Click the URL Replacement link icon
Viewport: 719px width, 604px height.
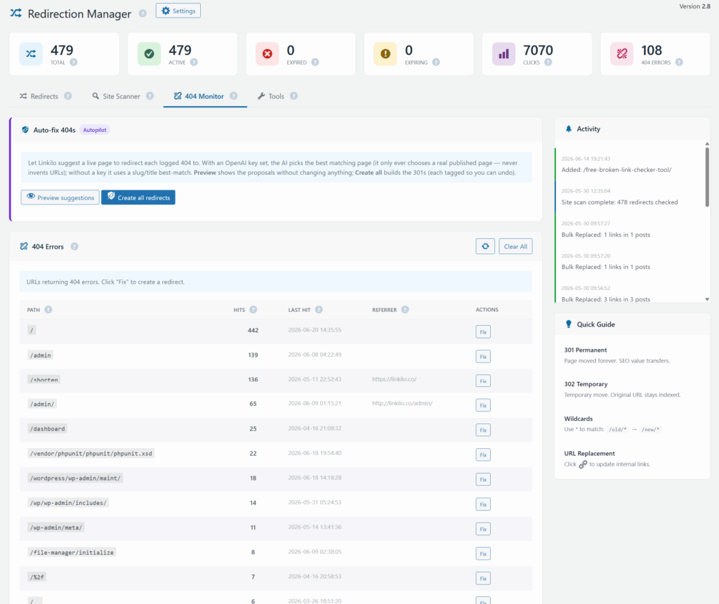click(x=583, y=464)
